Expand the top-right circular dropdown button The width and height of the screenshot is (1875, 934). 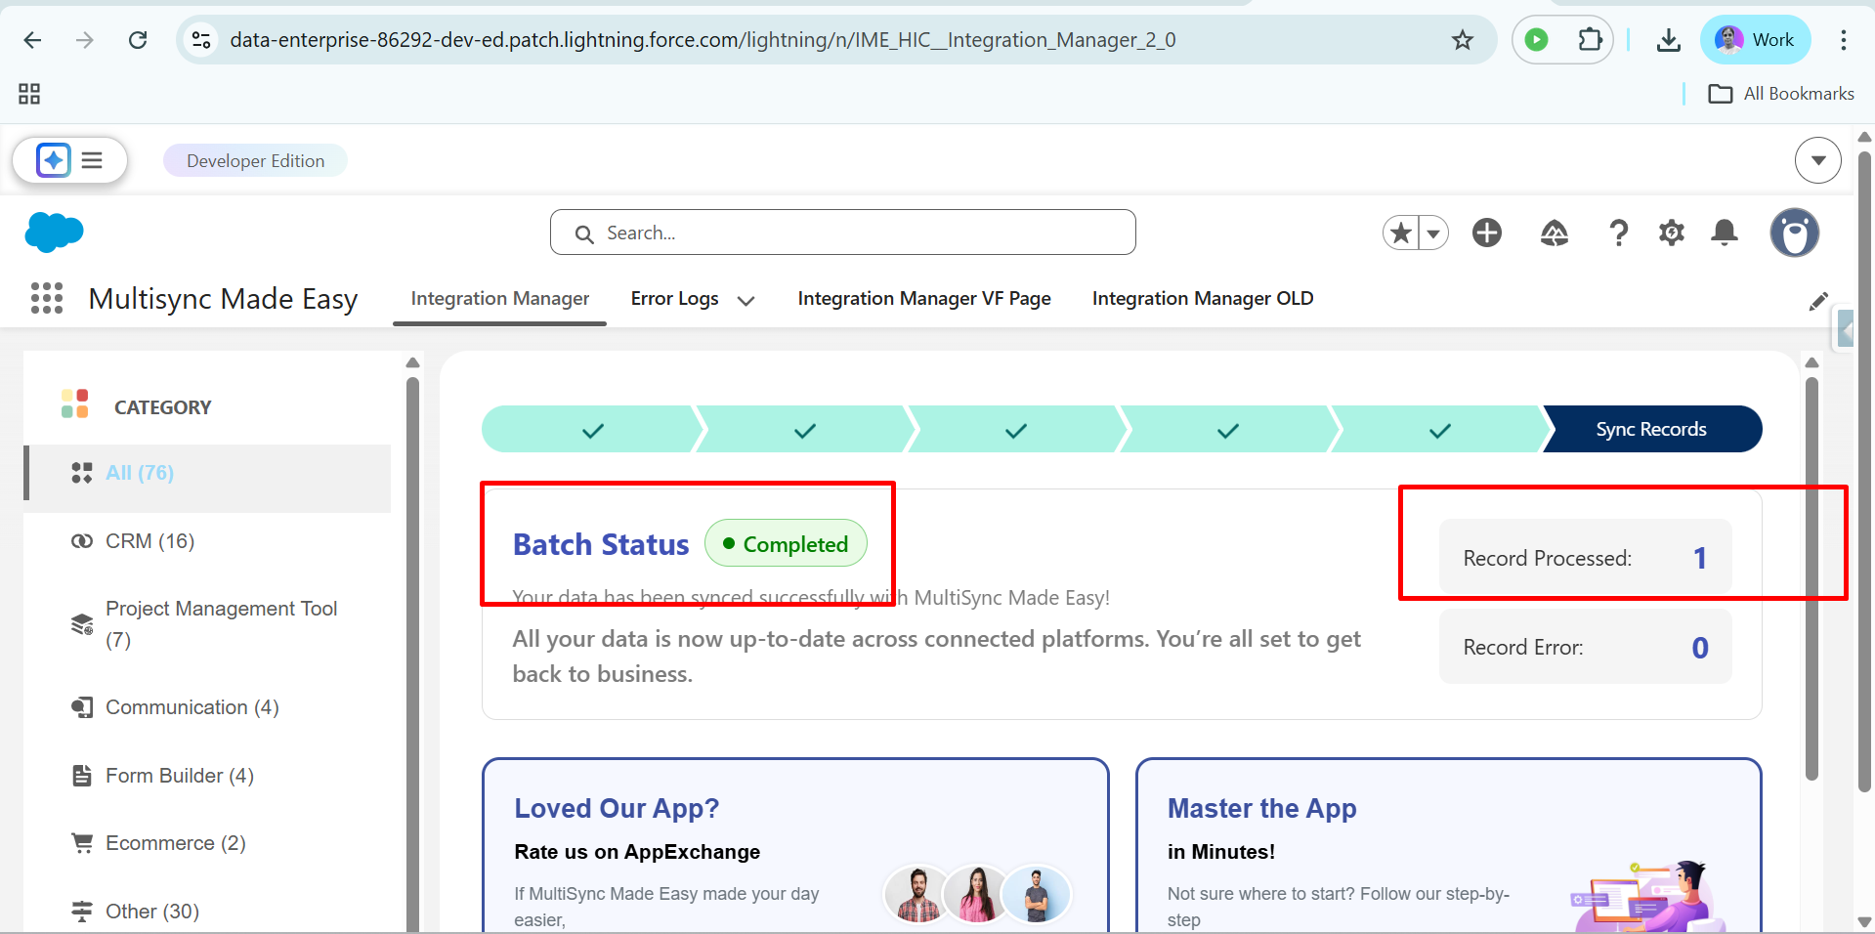tap(1817, 160)
